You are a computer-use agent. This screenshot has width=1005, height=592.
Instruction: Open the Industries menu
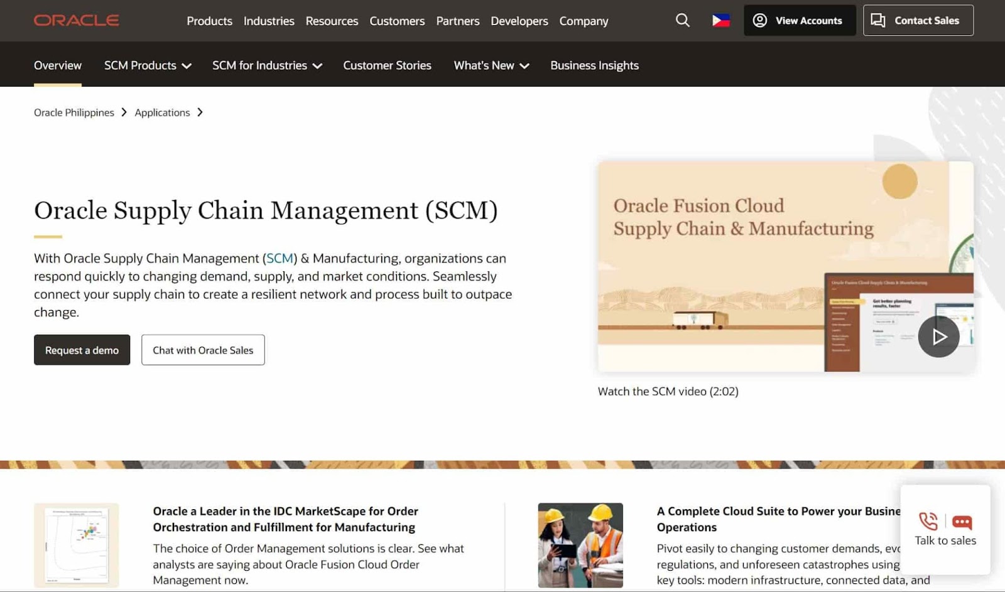[269, 21]
